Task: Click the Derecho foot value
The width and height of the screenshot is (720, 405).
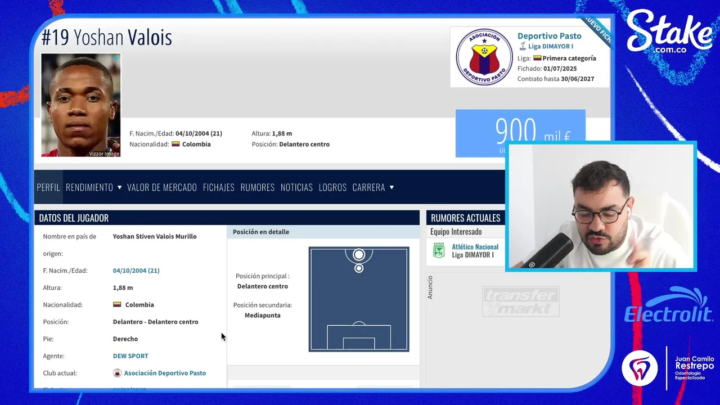Action: tap(125, 339)
